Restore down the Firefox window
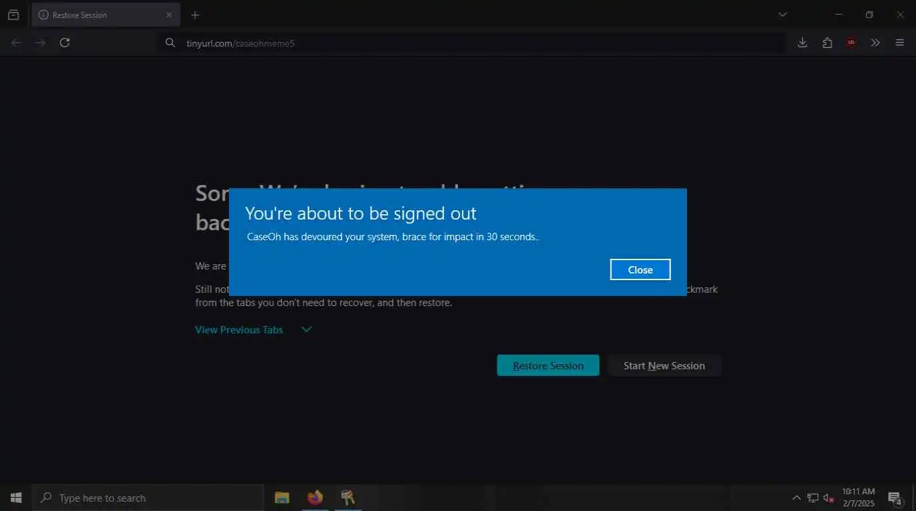Viewport: 916px width, 511px height. pyautogui.click(x=869, y=15)
